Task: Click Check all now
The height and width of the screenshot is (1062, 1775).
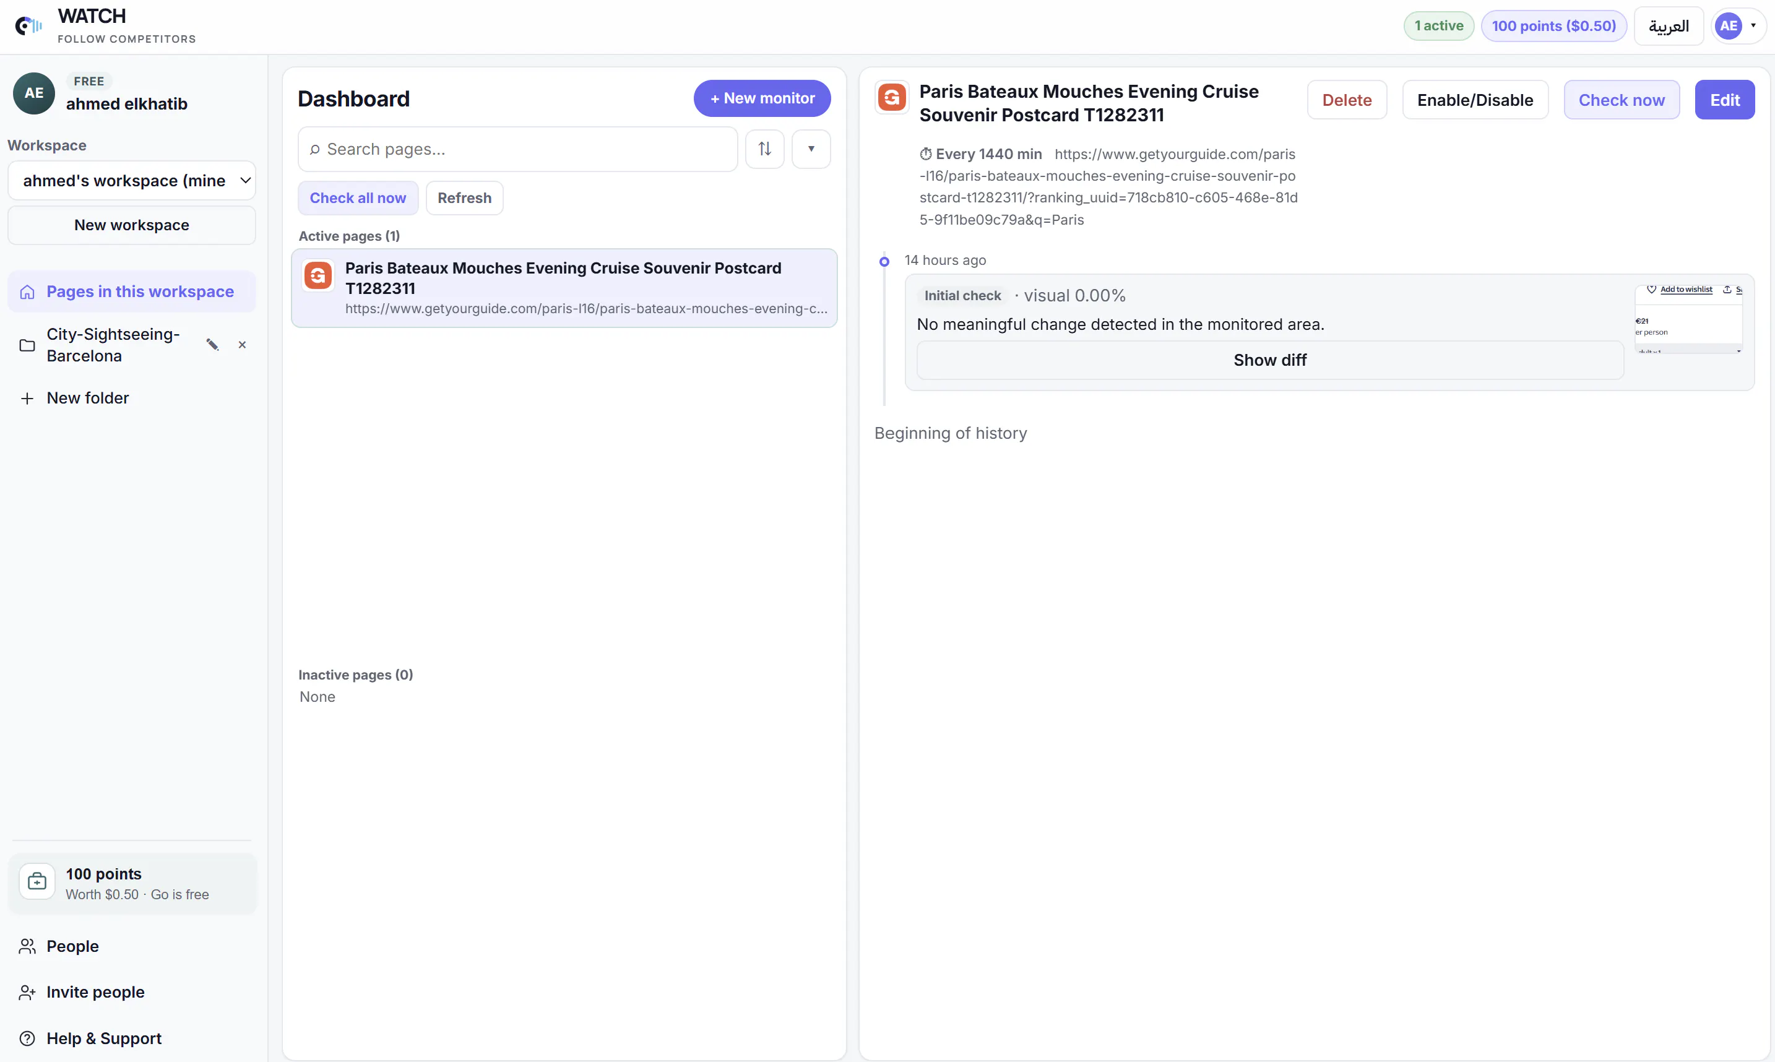Action: pyautogui.click(x=358, y=198)
